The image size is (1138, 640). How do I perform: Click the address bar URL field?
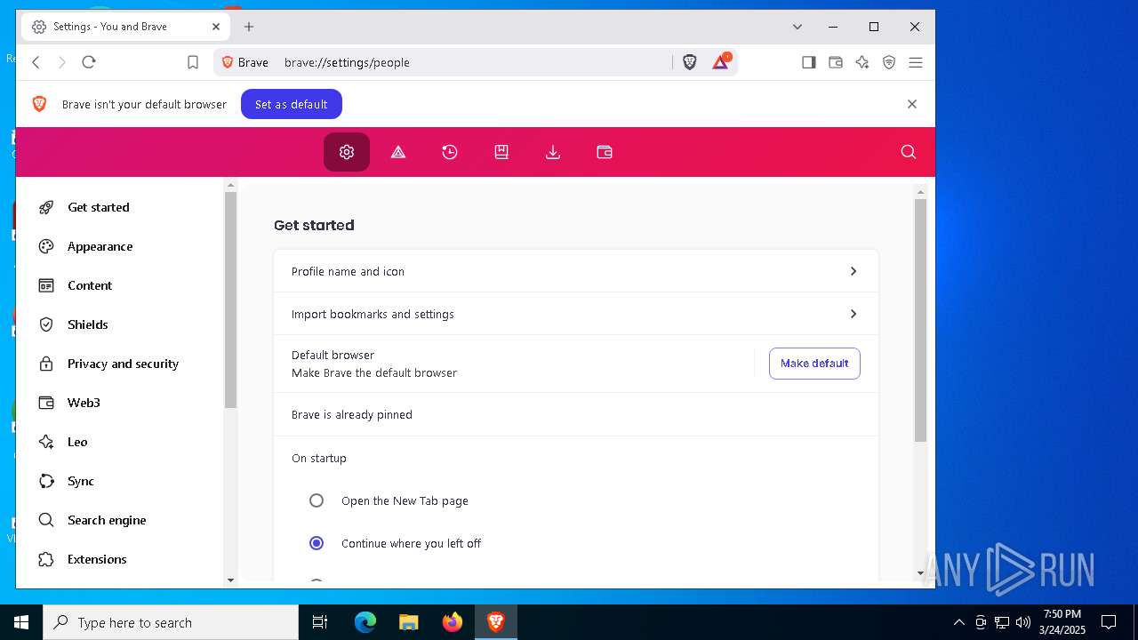coord(476,62)
